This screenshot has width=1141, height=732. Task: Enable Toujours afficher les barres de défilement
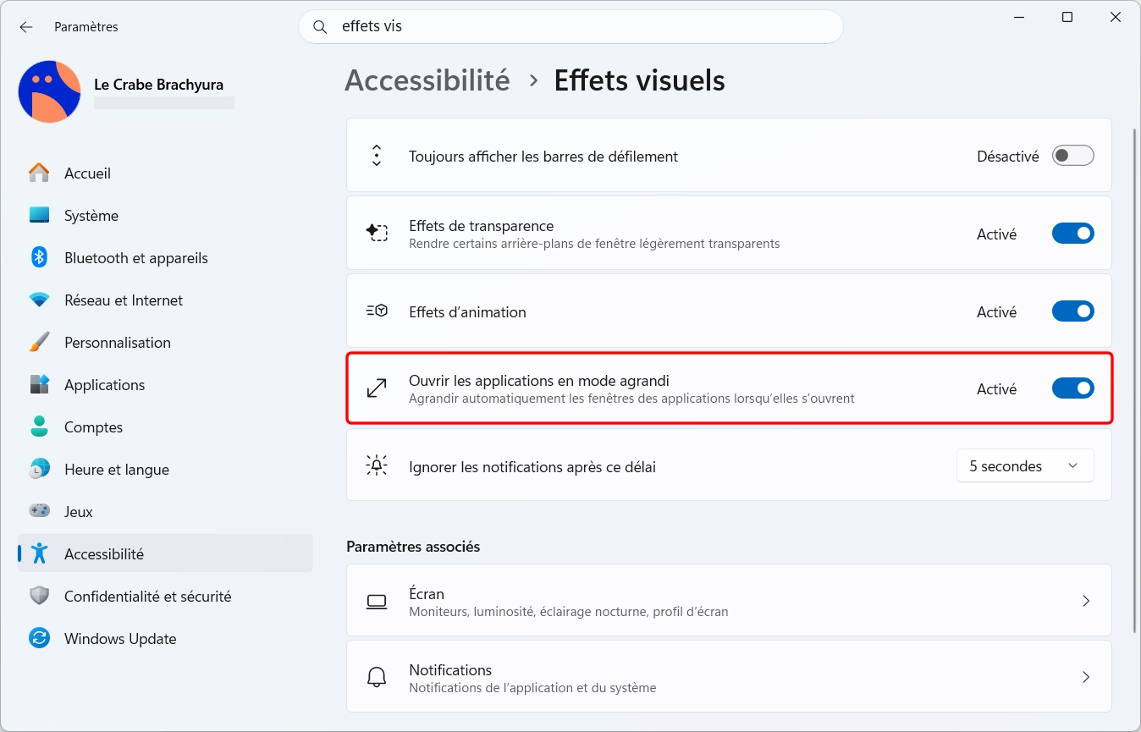coord(1072,156)
